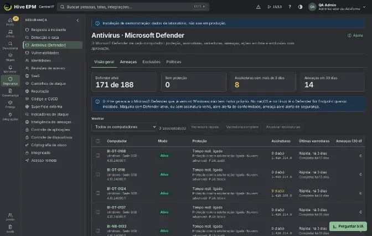Open the BI-DT-0108 computer link
This screenshot has width=372, height=236.
pos(116,151)
